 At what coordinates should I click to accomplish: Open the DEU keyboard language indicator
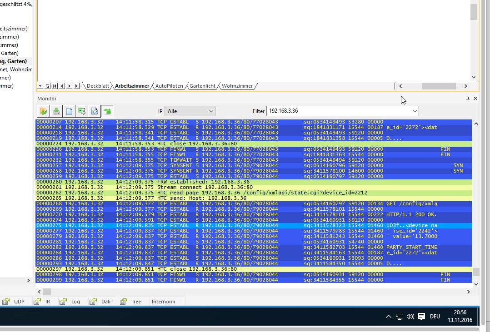click(435, 317)
